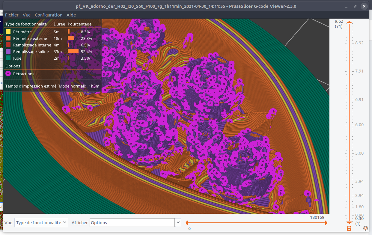Click the 1h3m estimated print time
The width and height of the screenshot is (372, 235).
[94, 86]
